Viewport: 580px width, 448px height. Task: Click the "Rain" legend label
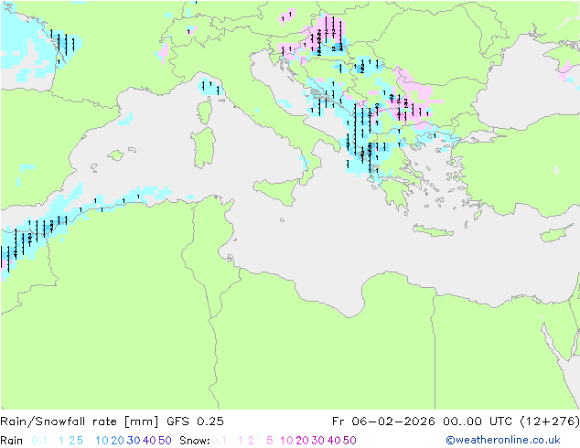tap(12, 441)
